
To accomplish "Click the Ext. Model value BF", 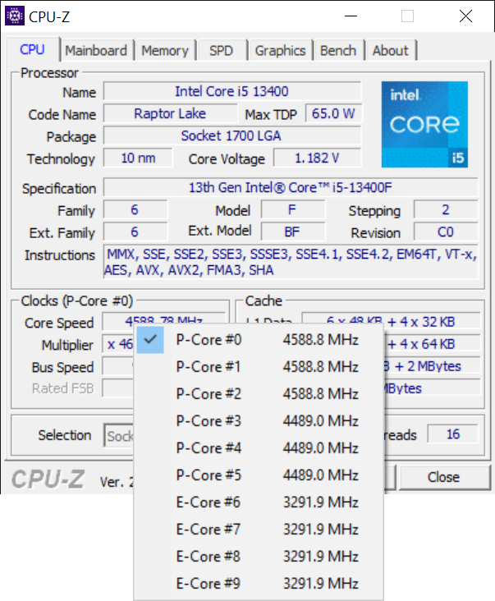I will pyautogui.click(x=292, y=232).
